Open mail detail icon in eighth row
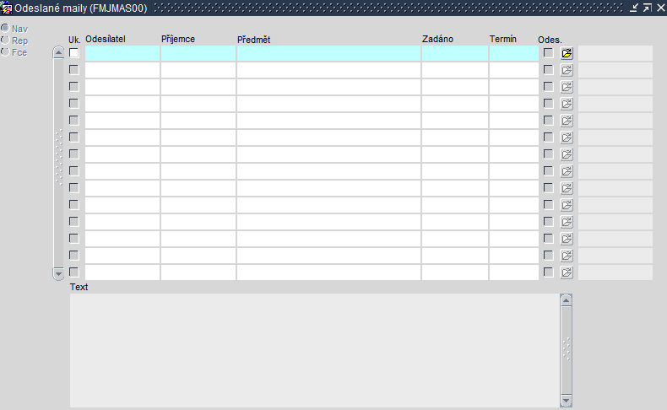This screenshot has width=667, height=410. (567, 171)
